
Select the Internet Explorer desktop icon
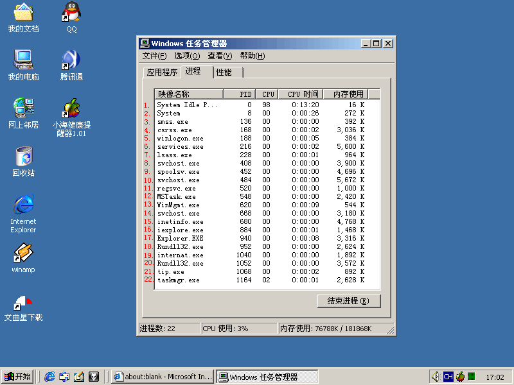click(23, 214)
